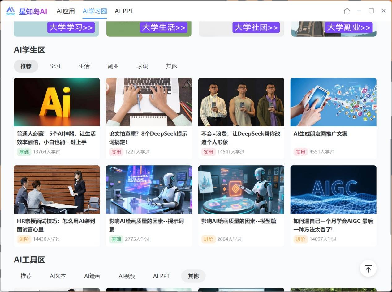
Task: Open the AI应用 tab
Action: (x=66, y=11)
